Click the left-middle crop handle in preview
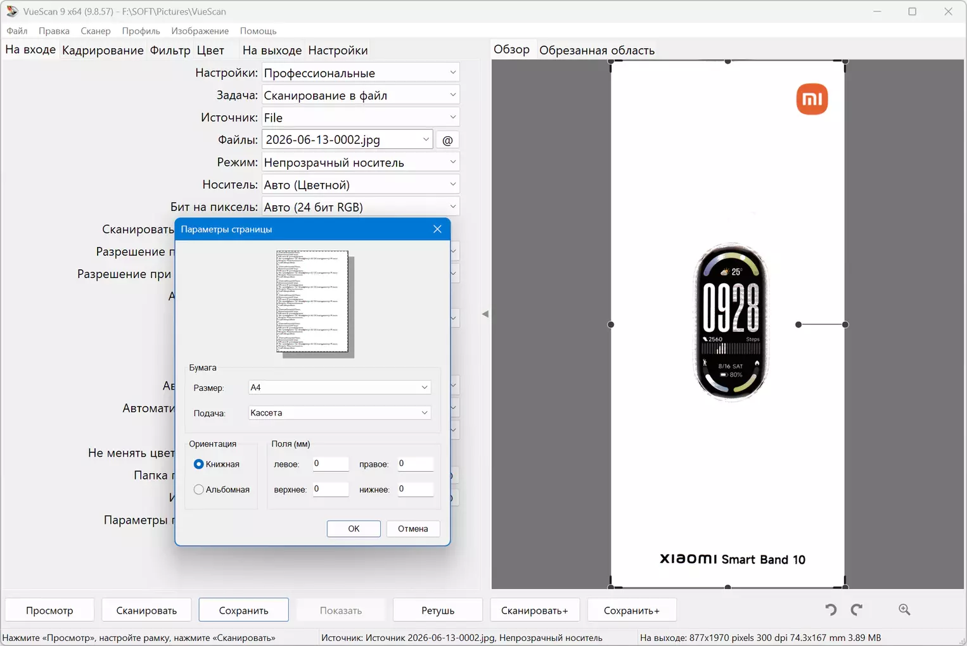 pos(611,324)
